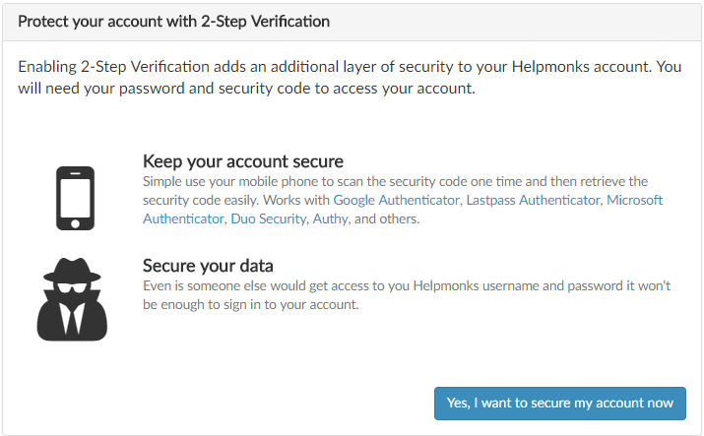Click the mobile phone icon
This screenshot has width=704, height=436.
coord(76,197)
